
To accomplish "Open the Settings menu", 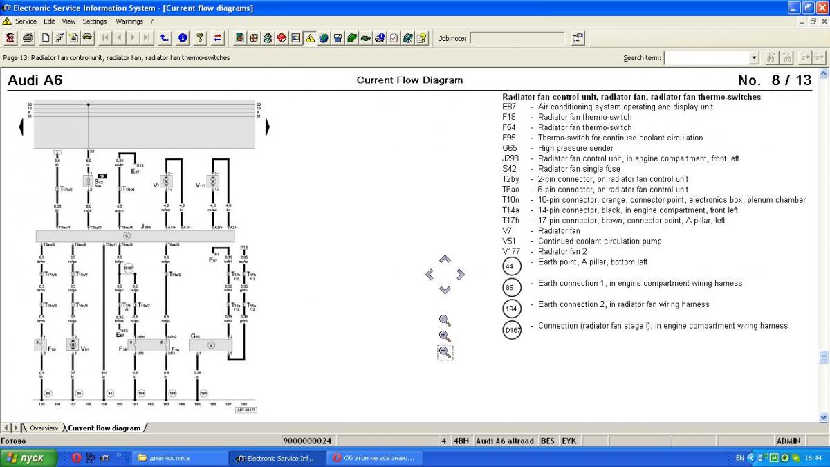I will pos(95,21).
